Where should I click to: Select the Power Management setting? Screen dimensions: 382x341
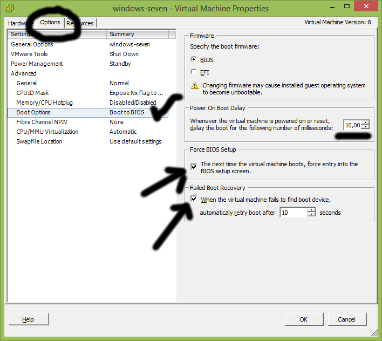[37, 64]
